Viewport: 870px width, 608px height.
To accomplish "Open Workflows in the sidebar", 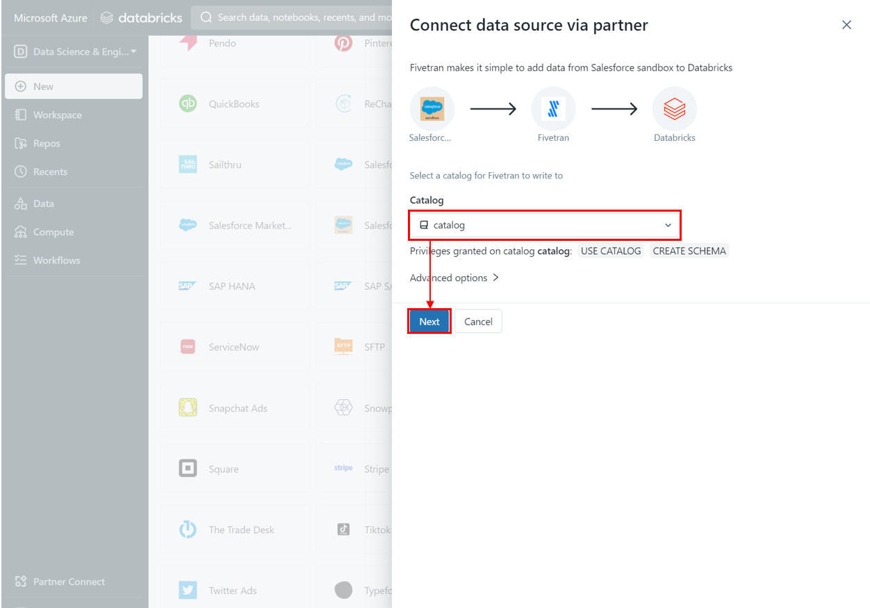I will tap(74, 260).
